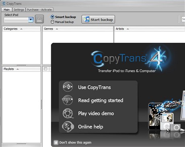
Task: Click the iPod devices product image
Action: [166, 115]
